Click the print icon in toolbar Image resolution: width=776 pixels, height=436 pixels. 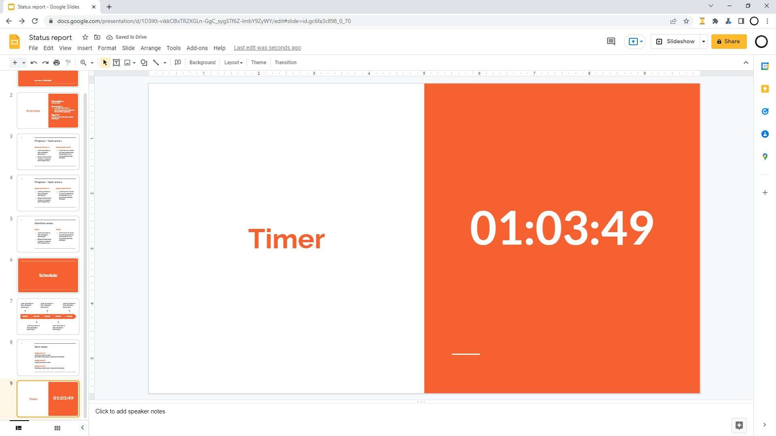(56, 62)
